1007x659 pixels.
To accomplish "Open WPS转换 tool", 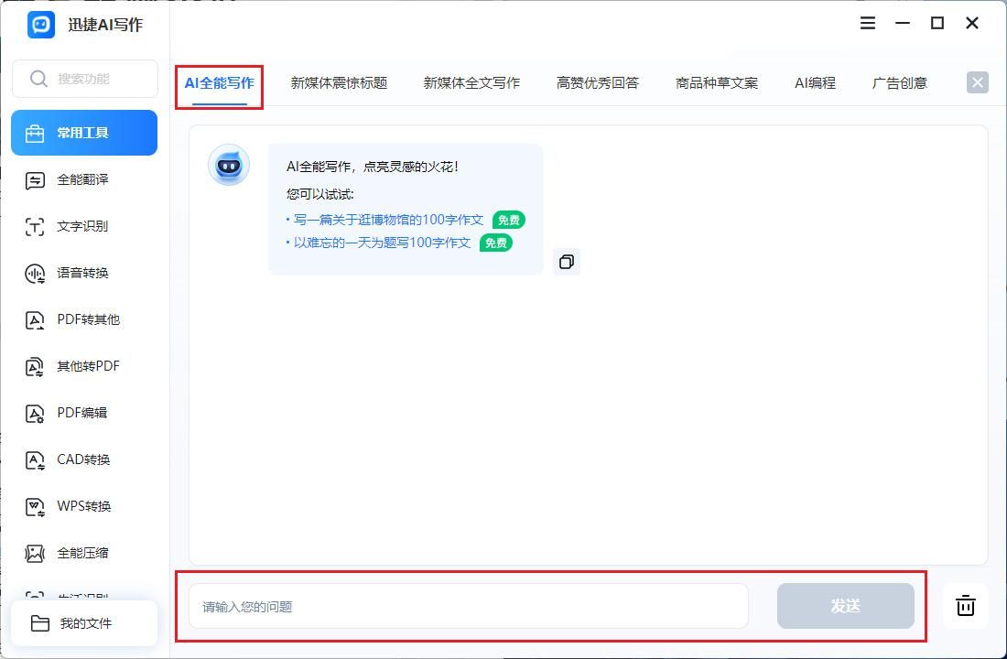I will pos(84,506).
